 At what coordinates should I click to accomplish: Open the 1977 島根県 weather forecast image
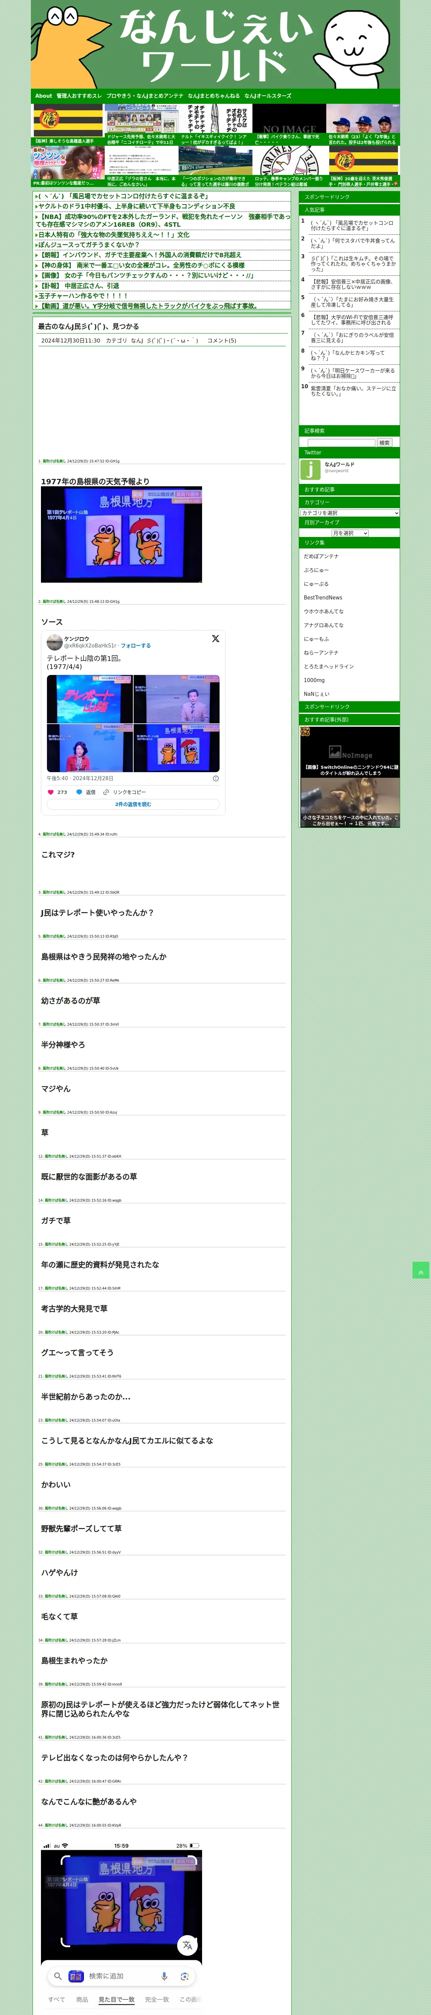[121, 535]
